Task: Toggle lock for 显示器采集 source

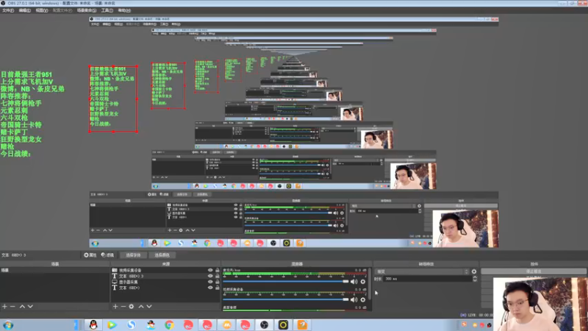Action: coord(217,282)
